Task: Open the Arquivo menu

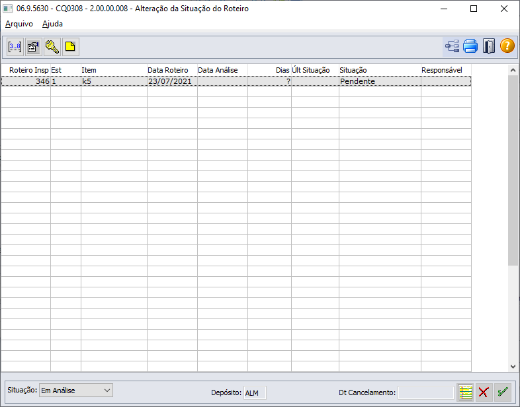Action: click(x=19, y=24)
